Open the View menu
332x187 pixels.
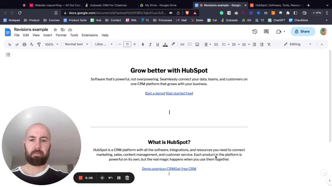coord(36,35)
